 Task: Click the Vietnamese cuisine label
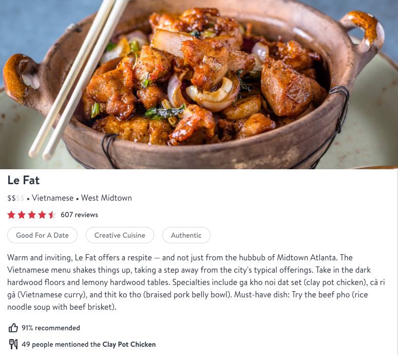(53, 198)
